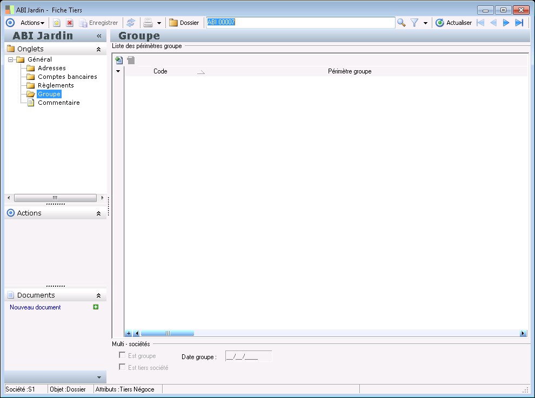Click the green plus beside Nouveau document
The height and width of the screenshot is (398, 535).
coord(96,307)
